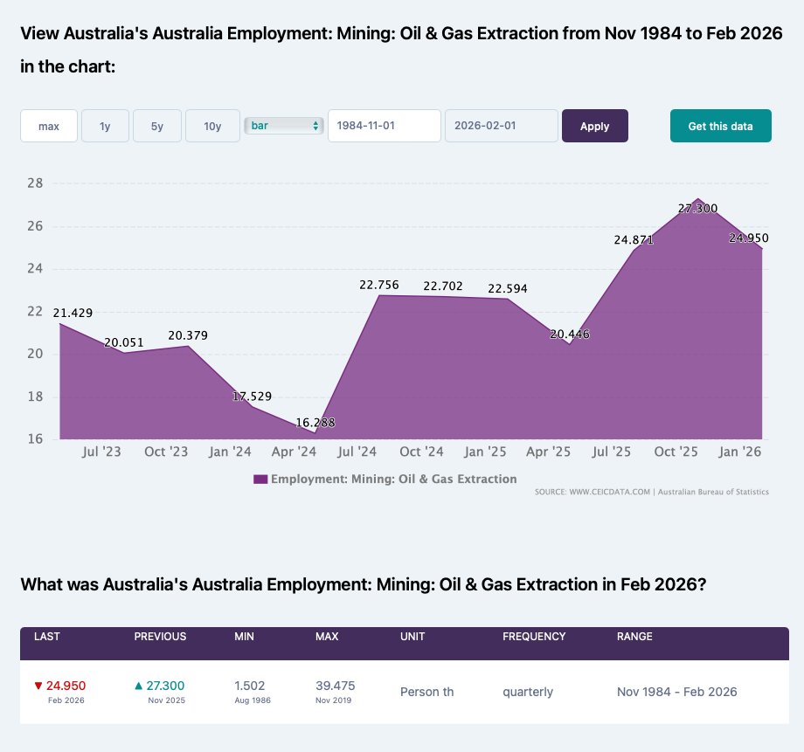Apply the selected date range
Screen dimensions: 804x752
[595, 126]
